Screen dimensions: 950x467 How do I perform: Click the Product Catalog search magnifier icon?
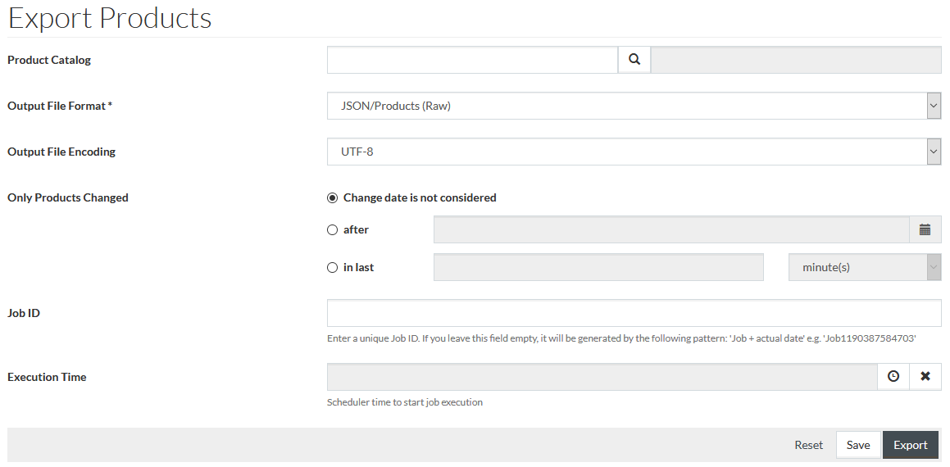click(x=634, y=60)
